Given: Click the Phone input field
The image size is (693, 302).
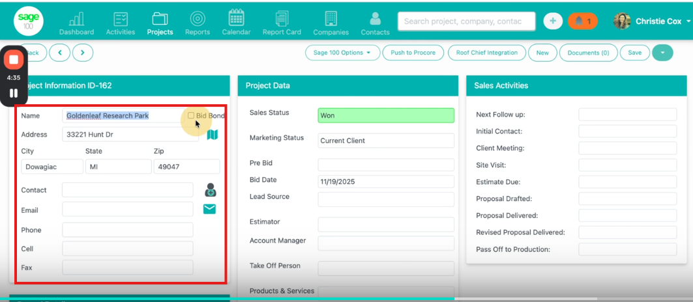Looking at the screenshot, I should pos(128,230).
